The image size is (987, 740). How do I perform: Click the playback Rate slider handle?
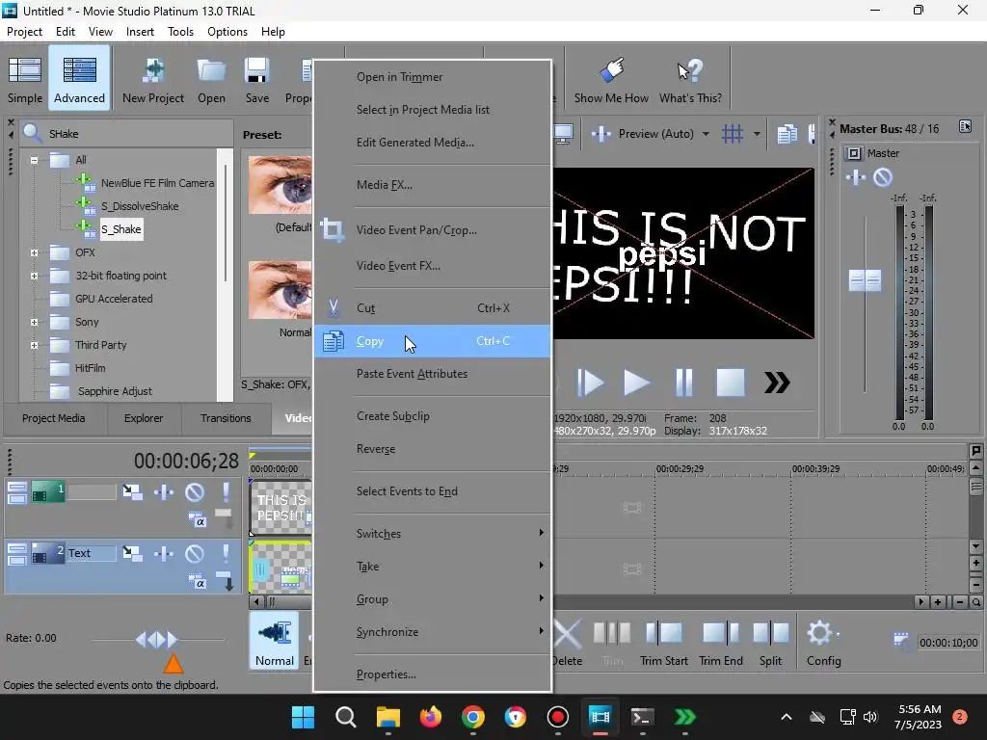point(157,640)
